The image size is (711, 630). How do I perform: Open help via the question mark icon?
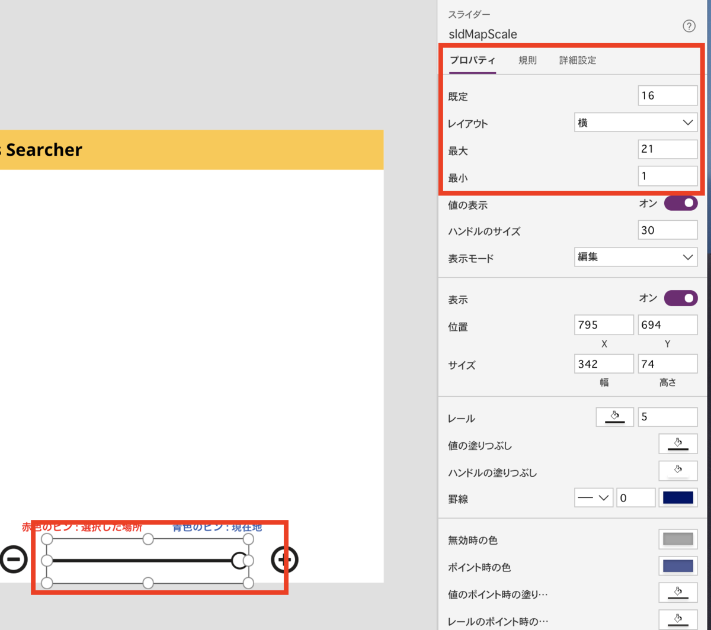click(x=688, y=26)
